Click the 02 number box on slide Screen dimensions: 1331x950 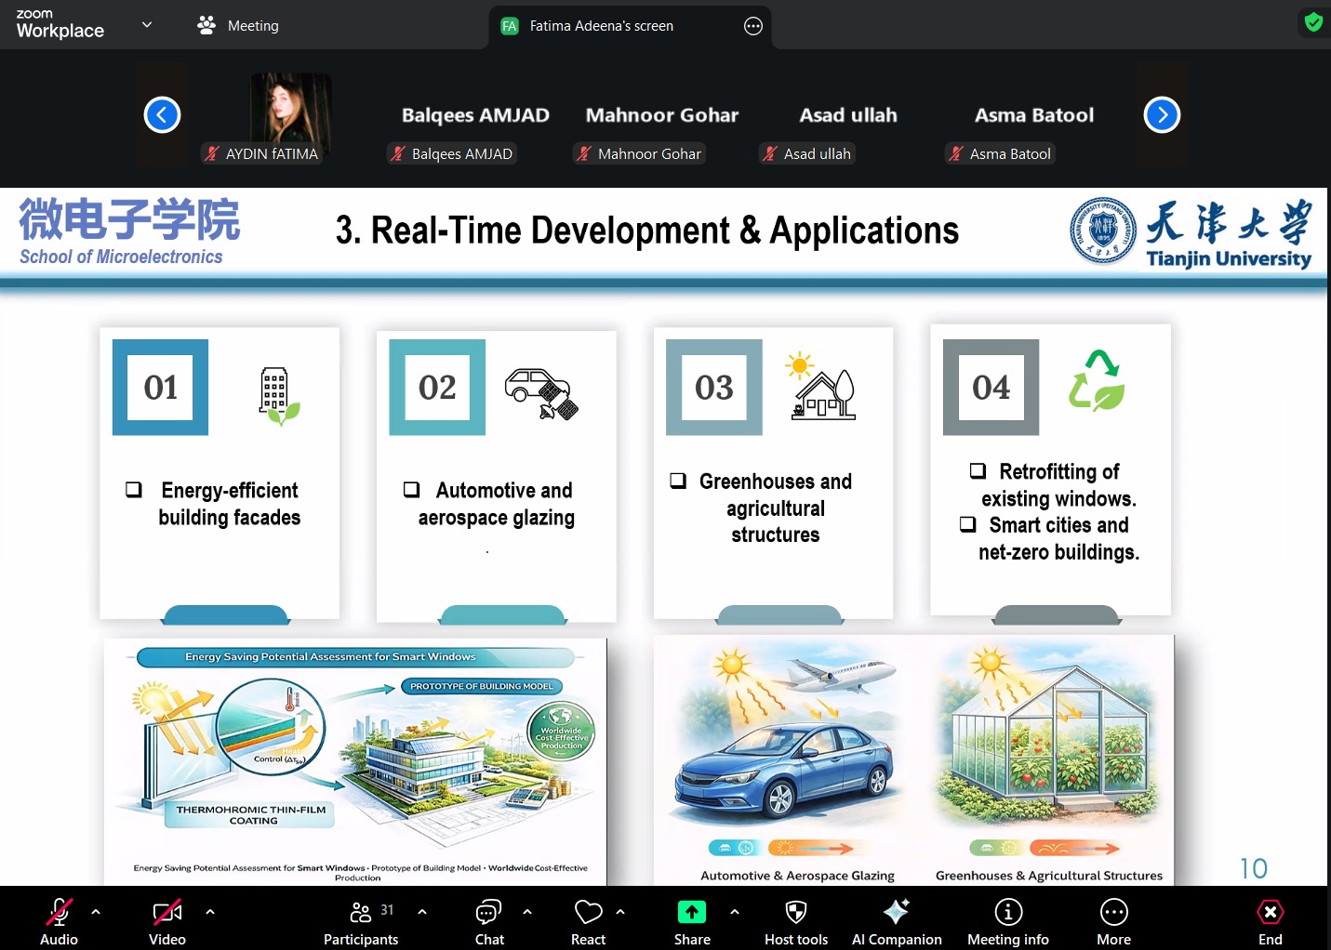click(437, 387)
